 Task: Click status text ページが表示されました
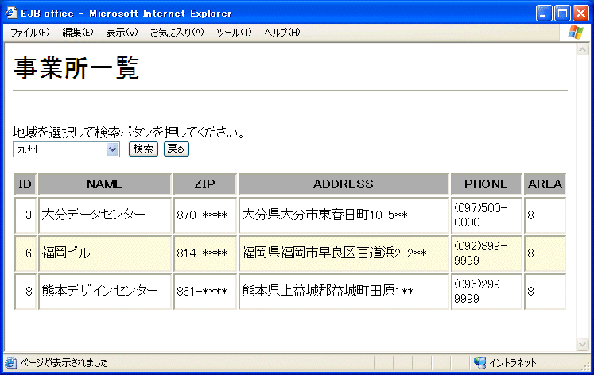click(x=64, y=363)
